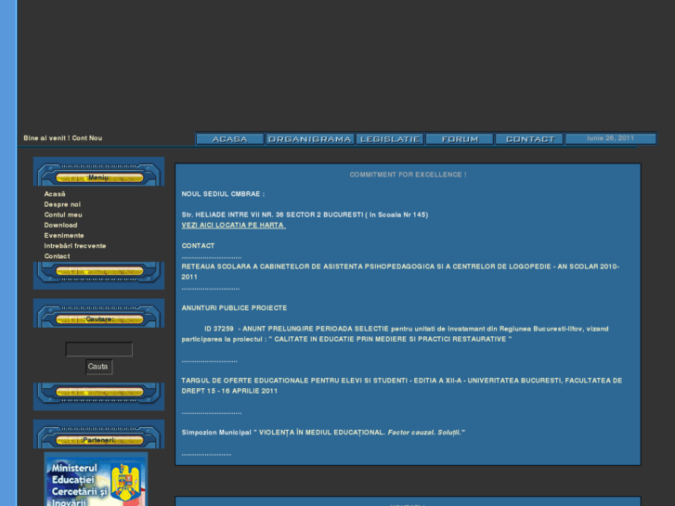Open 'VEZI AICI LOCATIA PE HARTA' link
675x506 pixels.
coord(233,226)
